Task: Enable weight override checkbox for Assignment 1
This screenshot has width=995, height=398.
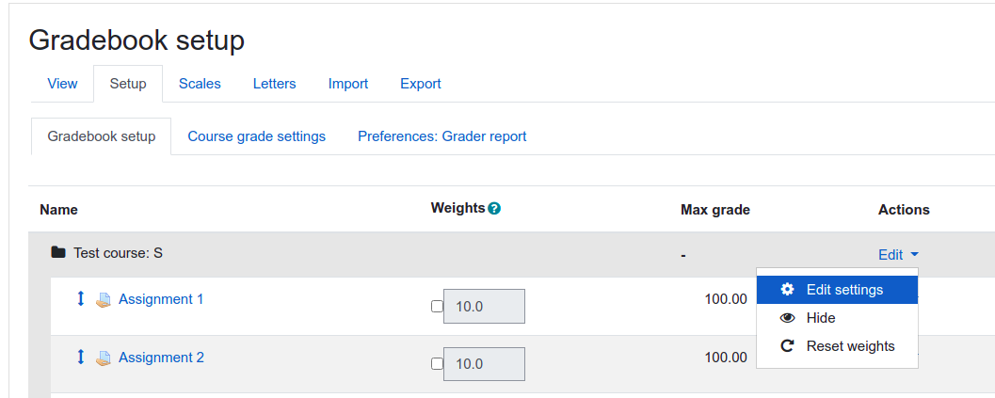Action: point(437,306)
